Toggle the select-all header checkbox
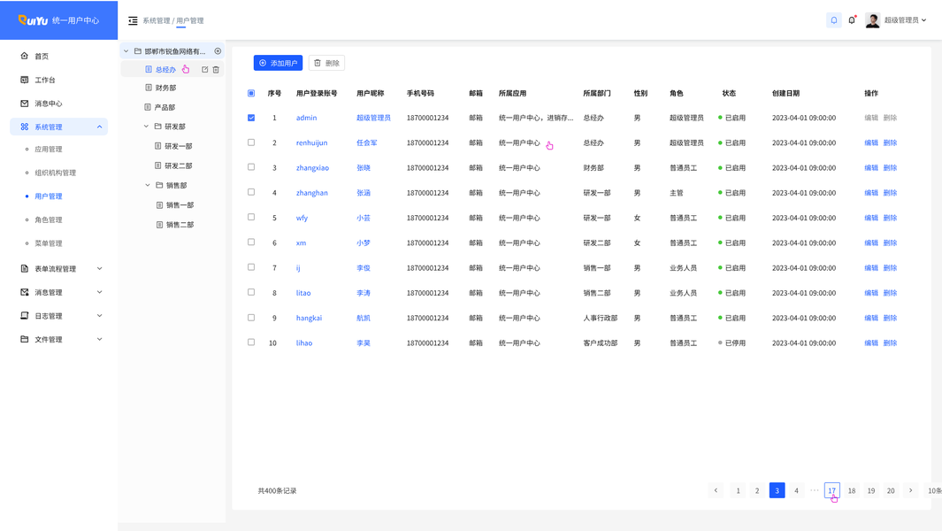 click(251, 93)
